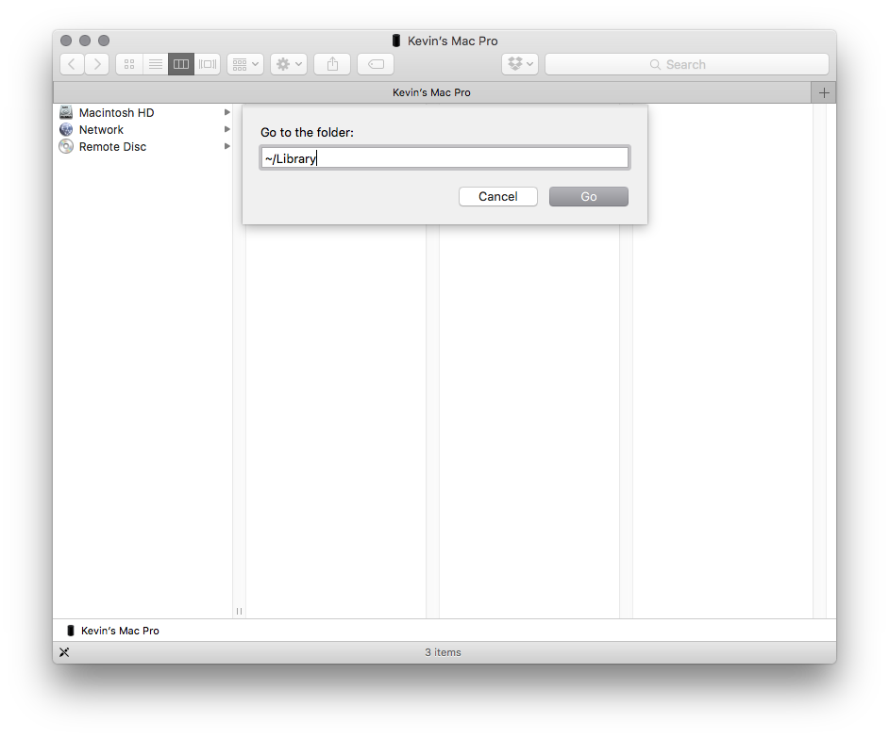
Task: Open the arrange items dropdown
Action: pos(245,64)
